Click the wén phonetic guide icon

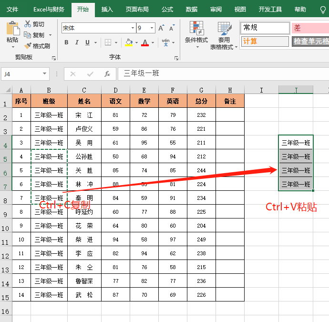pos(166,42)
